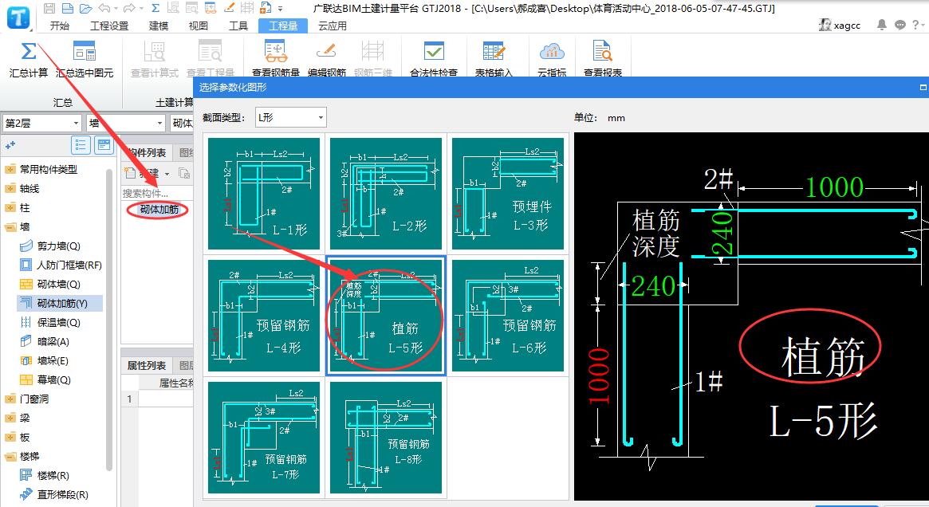Click the 搜索构件 search field
This screenshot has height=507, width=929.
tap(157, 193)
